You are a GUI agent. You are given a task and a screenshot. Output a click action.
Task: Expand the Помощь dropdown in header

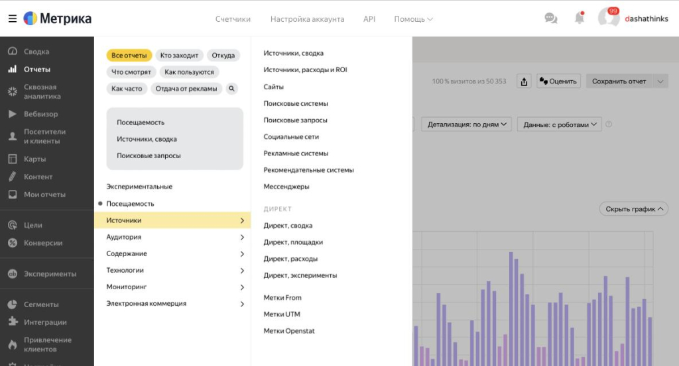[413, 19]
